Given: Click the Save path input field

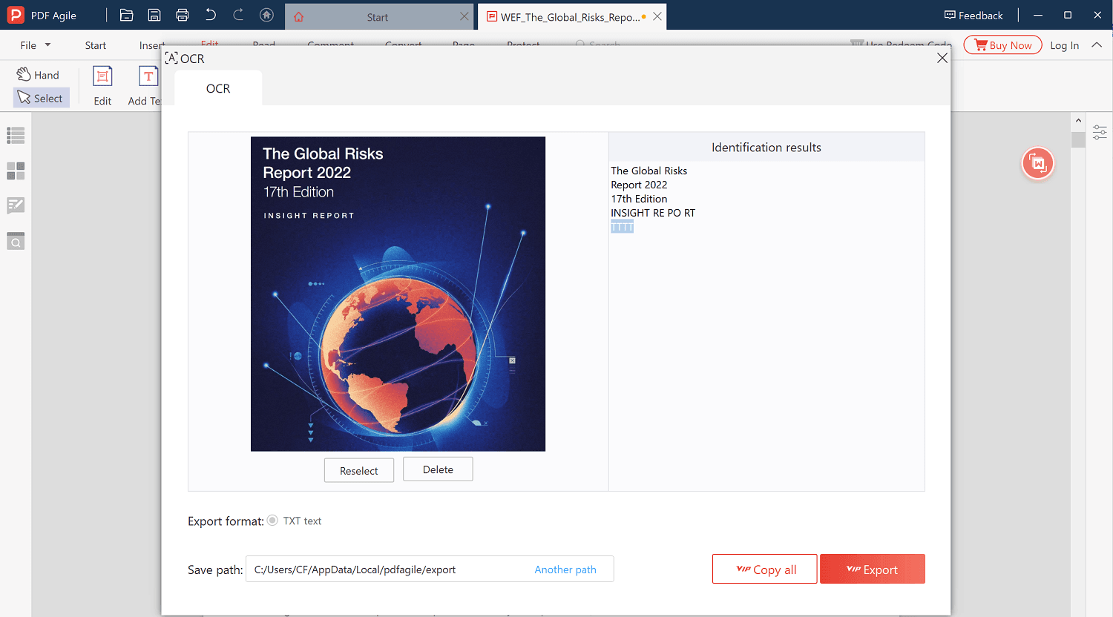Looking at the screenshot, I should [430, 569].
